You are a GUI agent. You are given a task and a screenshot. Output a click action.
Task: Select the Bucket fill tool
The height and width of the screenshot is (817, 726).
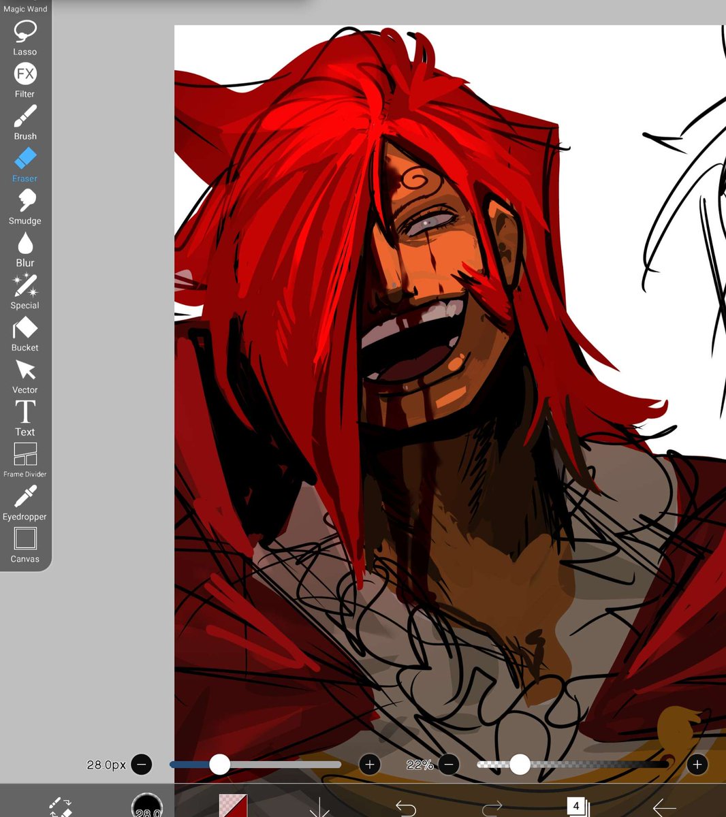[x=25, y=334]
